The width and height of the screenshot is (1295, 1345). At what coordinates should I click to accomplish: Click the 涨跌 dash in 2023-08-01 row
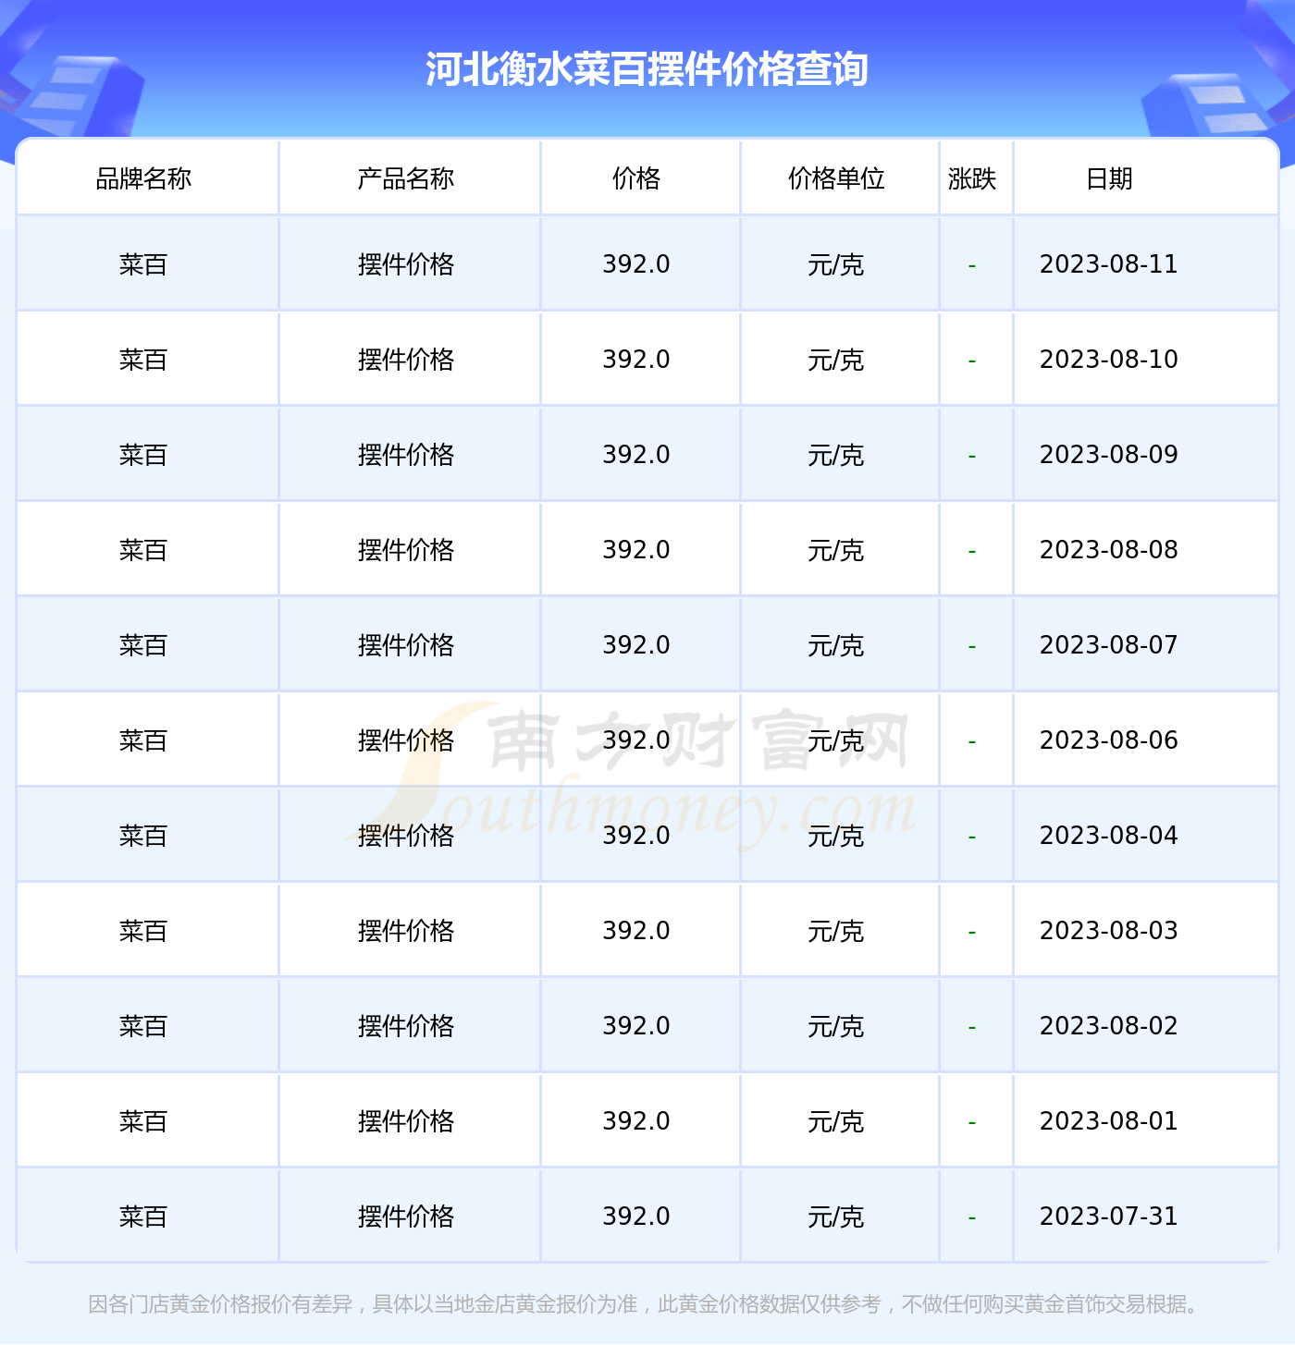pyautogui.click(x=972, y=1123)
